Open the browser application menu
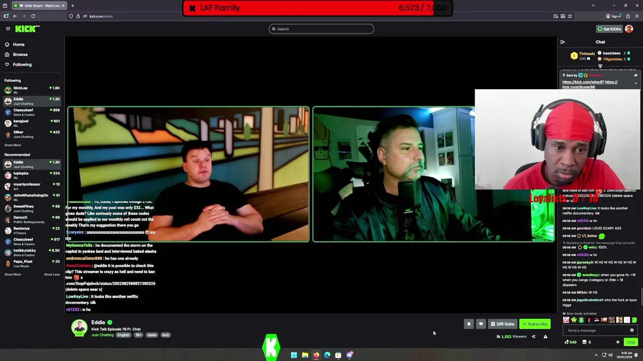643x361 pixels. point(636,16)
